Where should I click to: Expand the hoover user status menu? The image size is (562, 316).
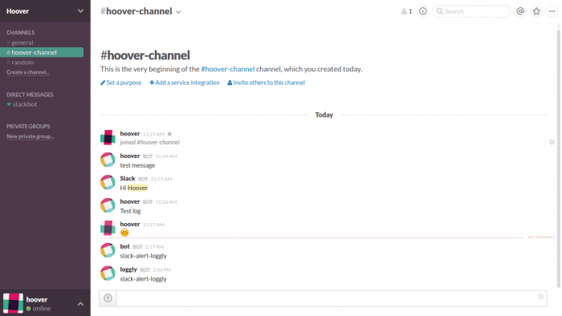pos(80,304)
